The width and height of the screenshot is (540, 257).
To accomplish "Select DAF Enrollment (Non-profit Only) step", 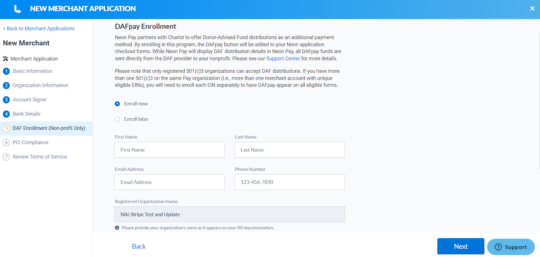I will (x=46, y=128).
